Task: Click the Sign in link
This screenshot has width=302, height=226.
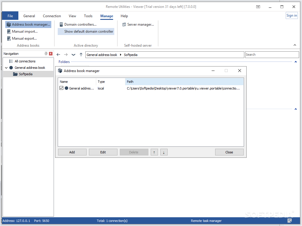Action: (292, 15)
